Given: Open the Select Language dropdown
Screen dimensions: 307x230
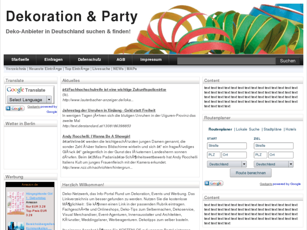Looking at the screenshot, I should pyautogui.click(x=30, y=100).
